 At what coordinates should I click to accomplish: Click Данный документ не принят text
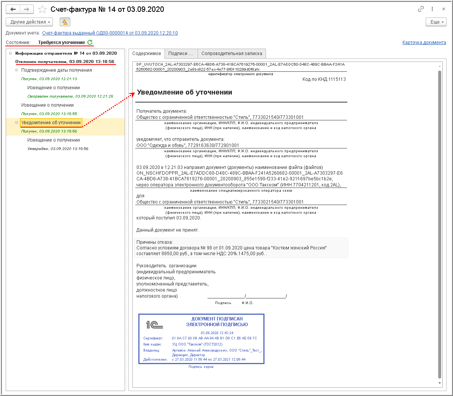168,230
